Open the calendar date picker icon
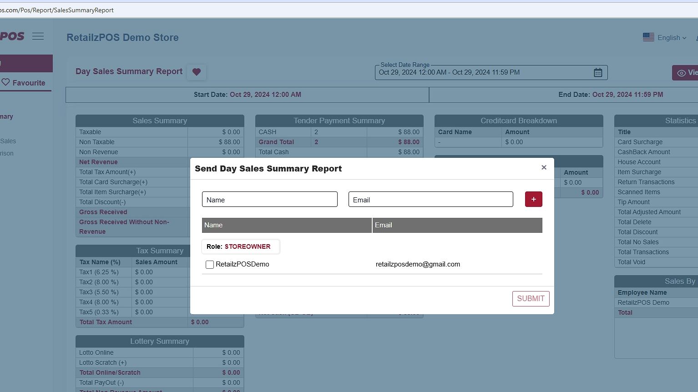This screenshot has height=392, width=698. [x=598, y=72]
